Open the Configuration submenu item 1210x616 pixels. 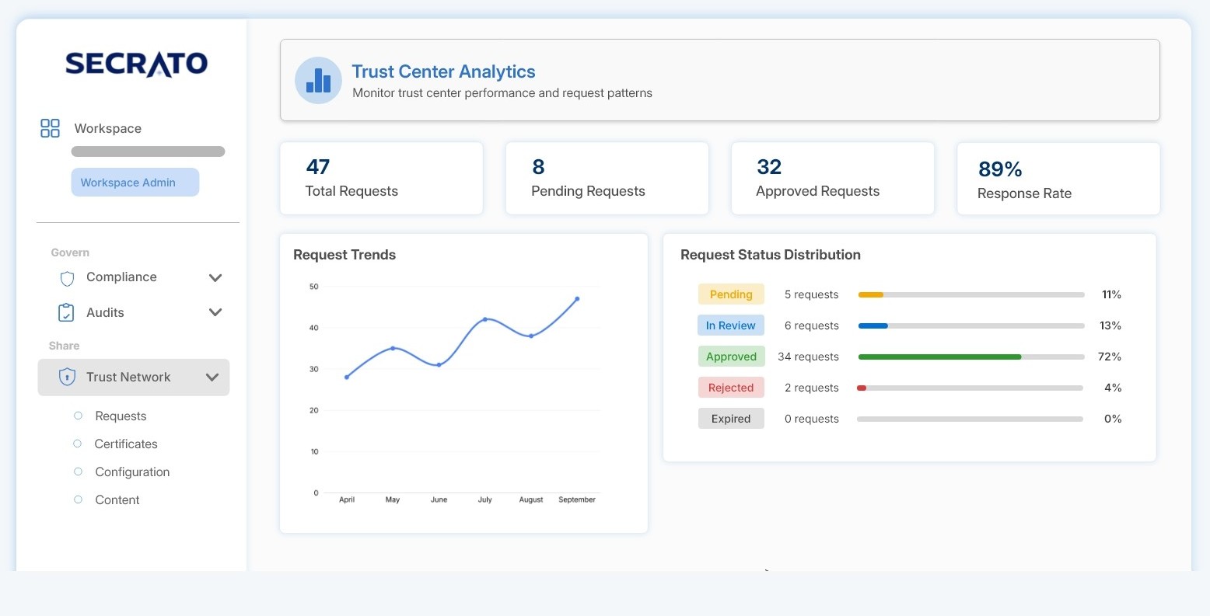(x=132, y=472)
